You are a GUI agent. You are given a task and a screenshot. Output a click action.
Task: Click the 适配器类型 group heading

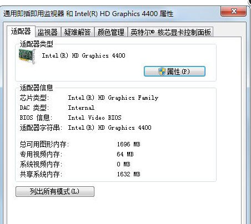point(37,44)
